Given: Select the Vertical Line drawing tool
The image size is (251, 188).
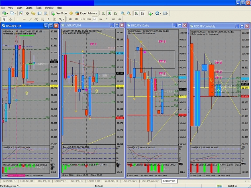Looking at the screenshot, I should 18,19.
